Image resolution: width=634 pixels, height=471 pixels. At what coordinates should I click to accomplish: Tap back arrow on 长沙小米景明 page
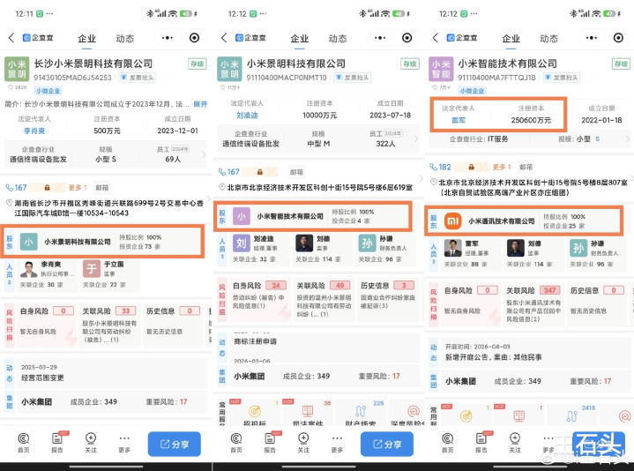tap(12, 38)
